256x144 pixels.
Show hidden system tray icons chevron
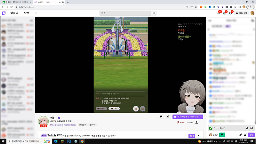point(220,141)
